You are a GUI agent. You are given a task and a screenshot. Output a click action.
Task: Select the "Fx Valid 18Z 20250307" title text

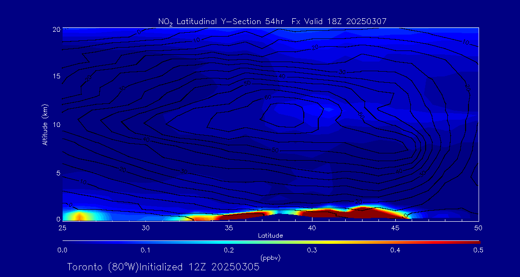pos(339,21)
